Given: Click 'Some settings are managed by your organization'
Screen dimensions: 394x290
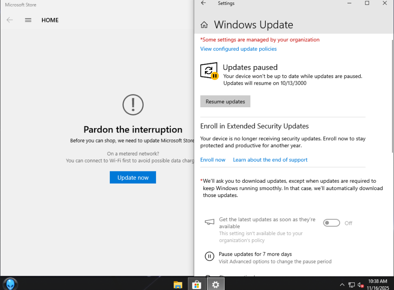Looking at the screenshot, I should pyautogui.click(x=260, y=40).
